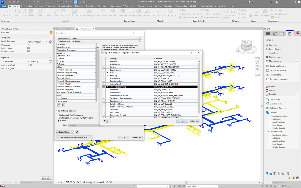Click the gear icon beside Level of Geometry
Image resolution: width=301 pixels, height=188 pixels.
click(x=50, y=42)
